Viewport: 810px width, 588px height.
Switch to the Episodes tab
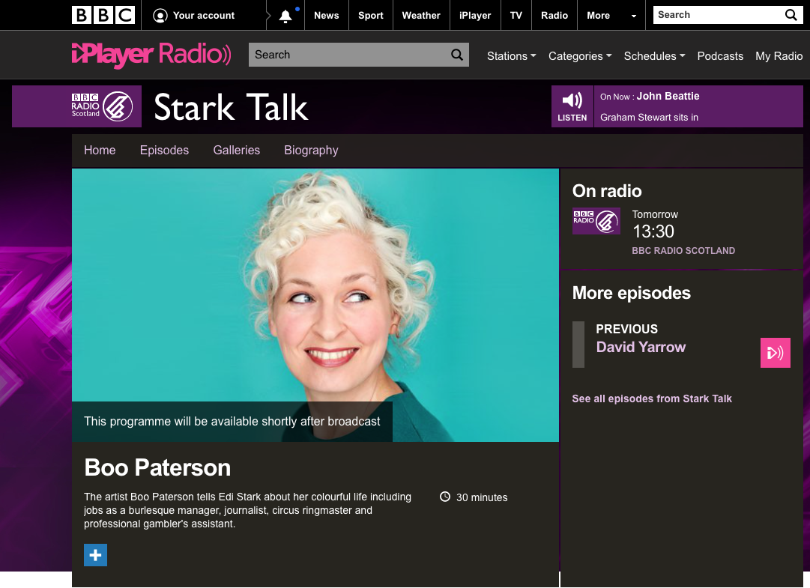coord(164,151)
